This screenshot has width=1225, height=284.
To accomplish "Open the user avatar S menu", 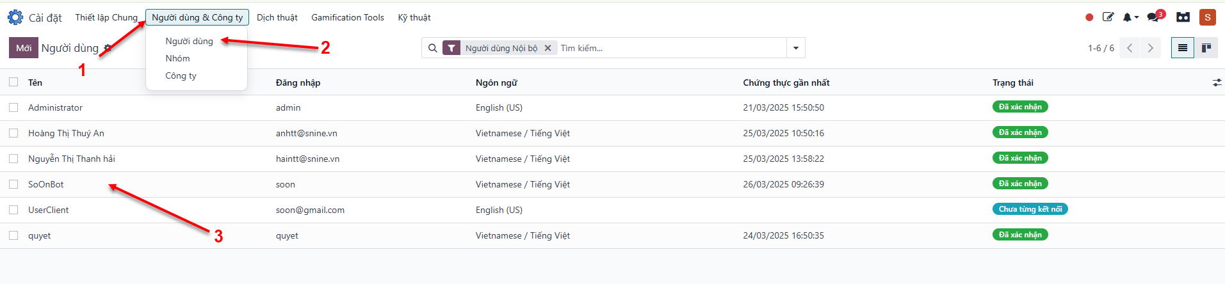I will [x=1207, y=17].
